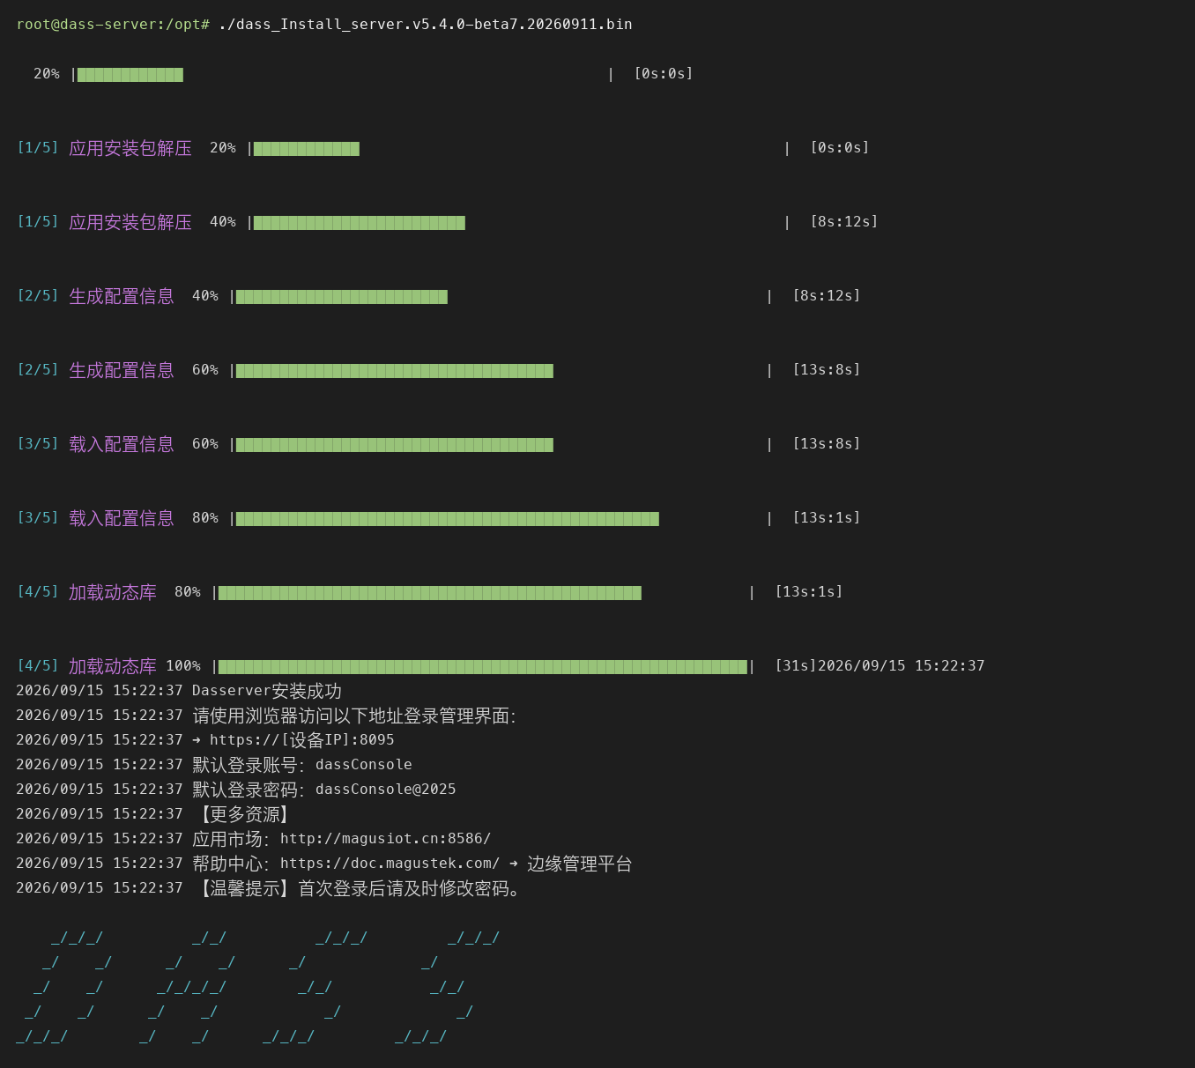
Task: Click '生成配置信息' on the 40% row
Action: click(122, 296)
